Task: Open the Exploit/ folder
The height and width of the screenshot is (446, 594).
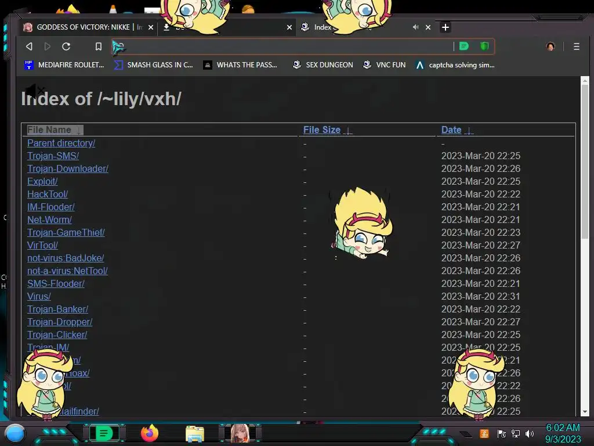Action: [42, 182]
